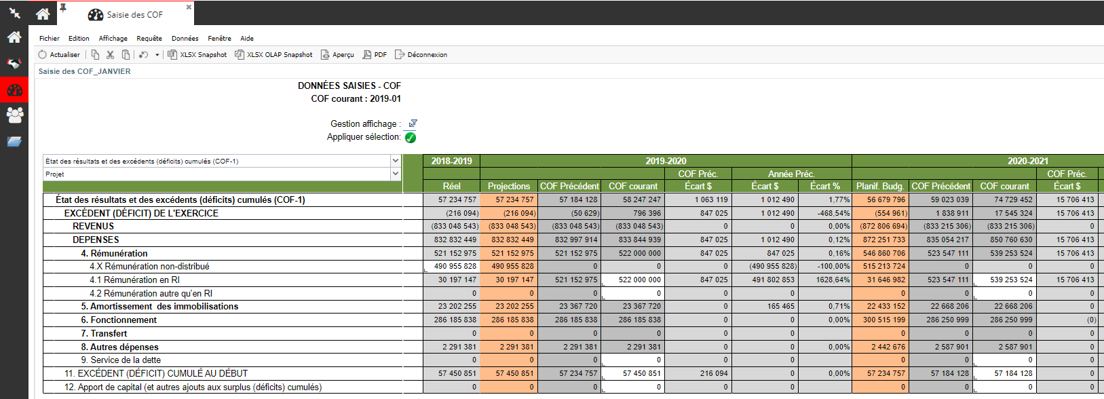Edit the 539 253 524 white input cell
The width and height of the screenshot is (1104, 399).
click(x=1005, y=280)
